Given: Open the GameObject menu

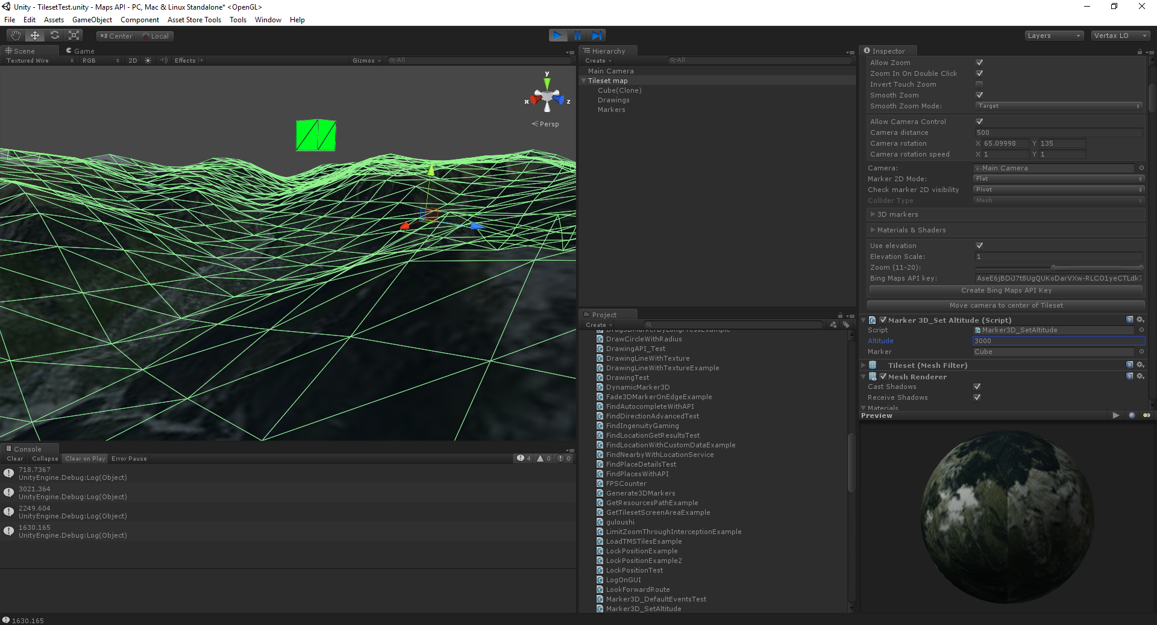Looking at the screenshot, I should [x=92, y=20].
